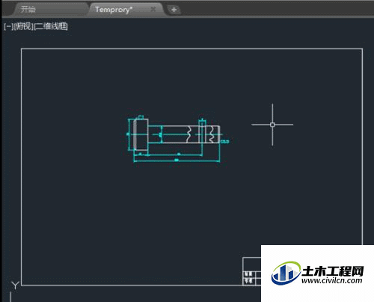
Task: Open a new drawing tab with plus button
Action: (174, 10)
